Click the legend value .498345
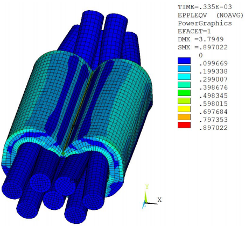 pyautogui.click(x=213, y=96)
